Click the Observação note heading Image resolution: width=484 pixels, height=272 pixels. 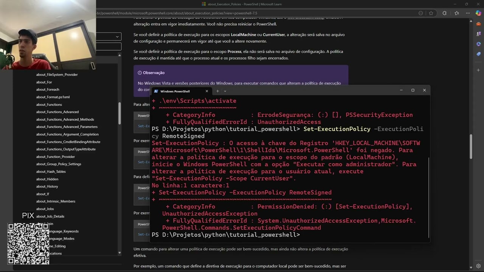pos(154,73)
